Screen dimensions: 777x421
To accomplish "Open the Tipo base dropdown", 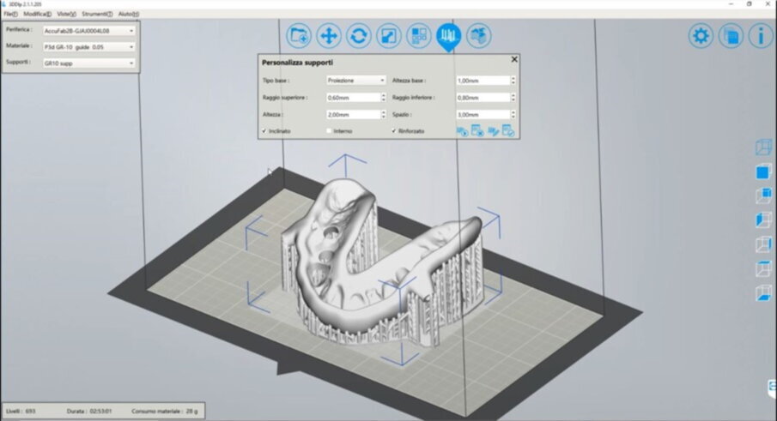I will click(355, 81).
